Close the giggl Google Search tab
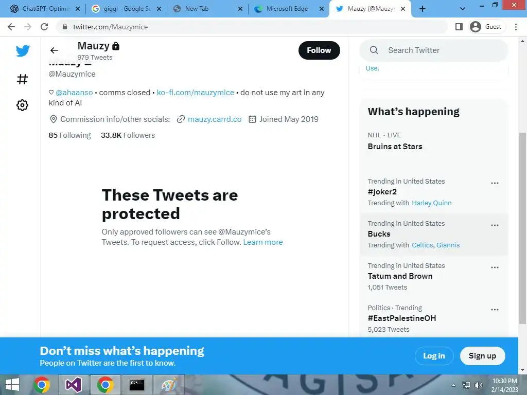The image size is (527, 395). point(159,9)
